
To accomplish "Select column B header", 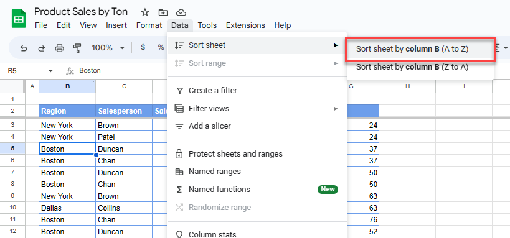I will pyautogui.click(x=67, y=86).
